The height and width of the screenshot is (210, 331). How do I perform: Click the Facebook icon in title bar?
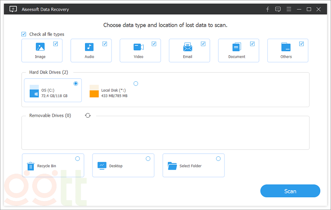(x=268, y=9)
